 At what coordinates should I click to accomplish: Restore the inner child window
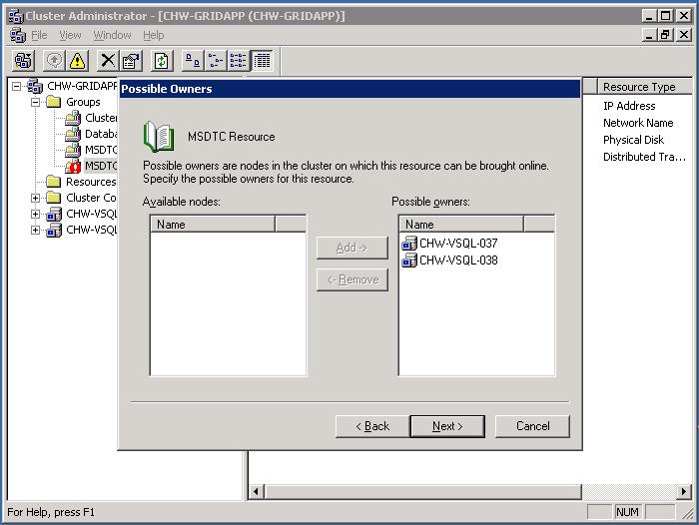pos(665,34)
